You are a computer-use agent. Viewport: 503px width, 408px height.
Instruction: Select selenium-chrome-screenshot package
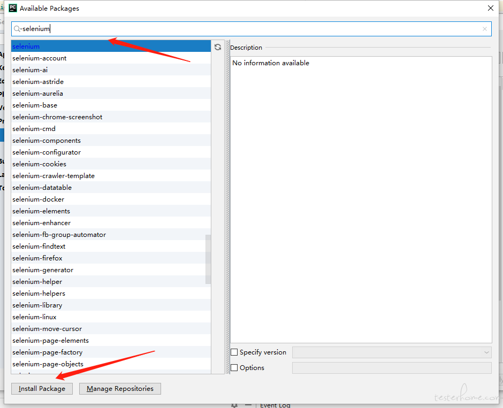[x=111, y=117]
